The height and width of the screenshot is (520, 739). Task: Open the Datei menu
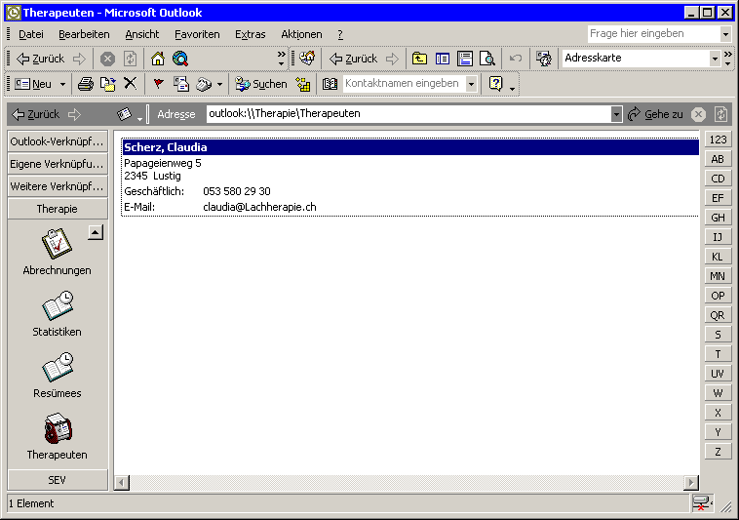[x=31, y=34]
